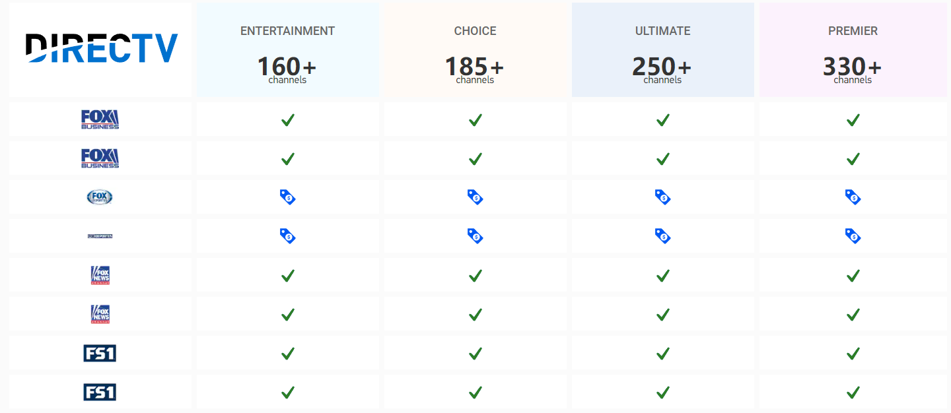Click the lower Fox News channel logo

pyautogui.click(x=100, y=314)
